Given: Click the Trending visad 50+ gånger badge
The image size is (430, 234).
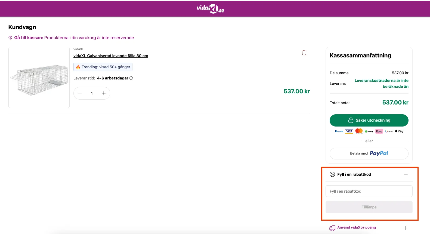Looking at the screenshot, I should pyautogui.click(x=103, y=67).
